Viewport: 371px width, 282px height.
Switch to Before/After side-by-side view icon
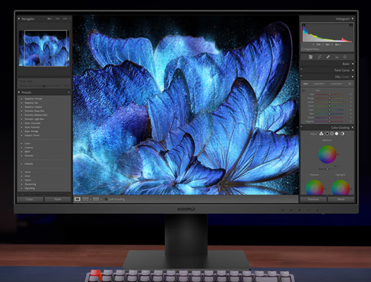point(85,199)
